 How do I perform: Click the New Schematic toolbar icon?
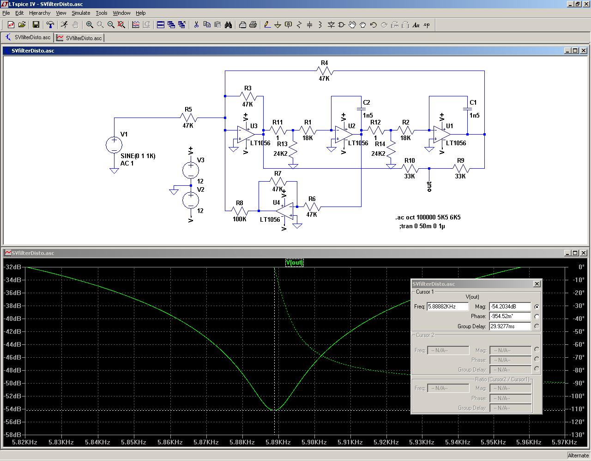click(x=11, y=25)
